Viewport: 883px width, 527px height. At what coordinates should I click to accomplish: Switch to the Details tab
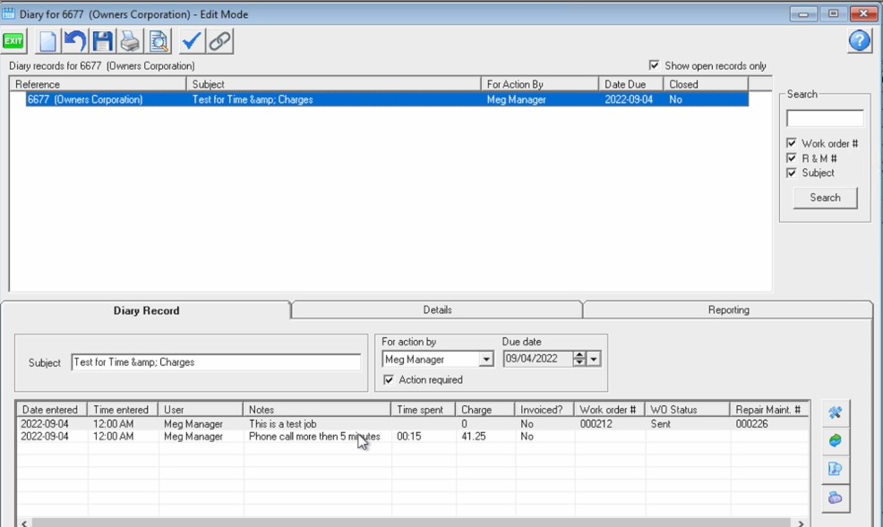(x=437, y=310)
